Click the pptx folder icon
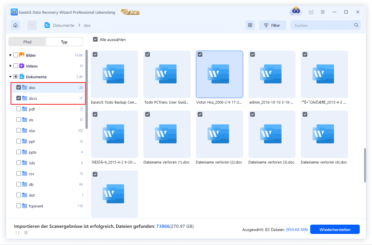 click(x=24, y=152)
